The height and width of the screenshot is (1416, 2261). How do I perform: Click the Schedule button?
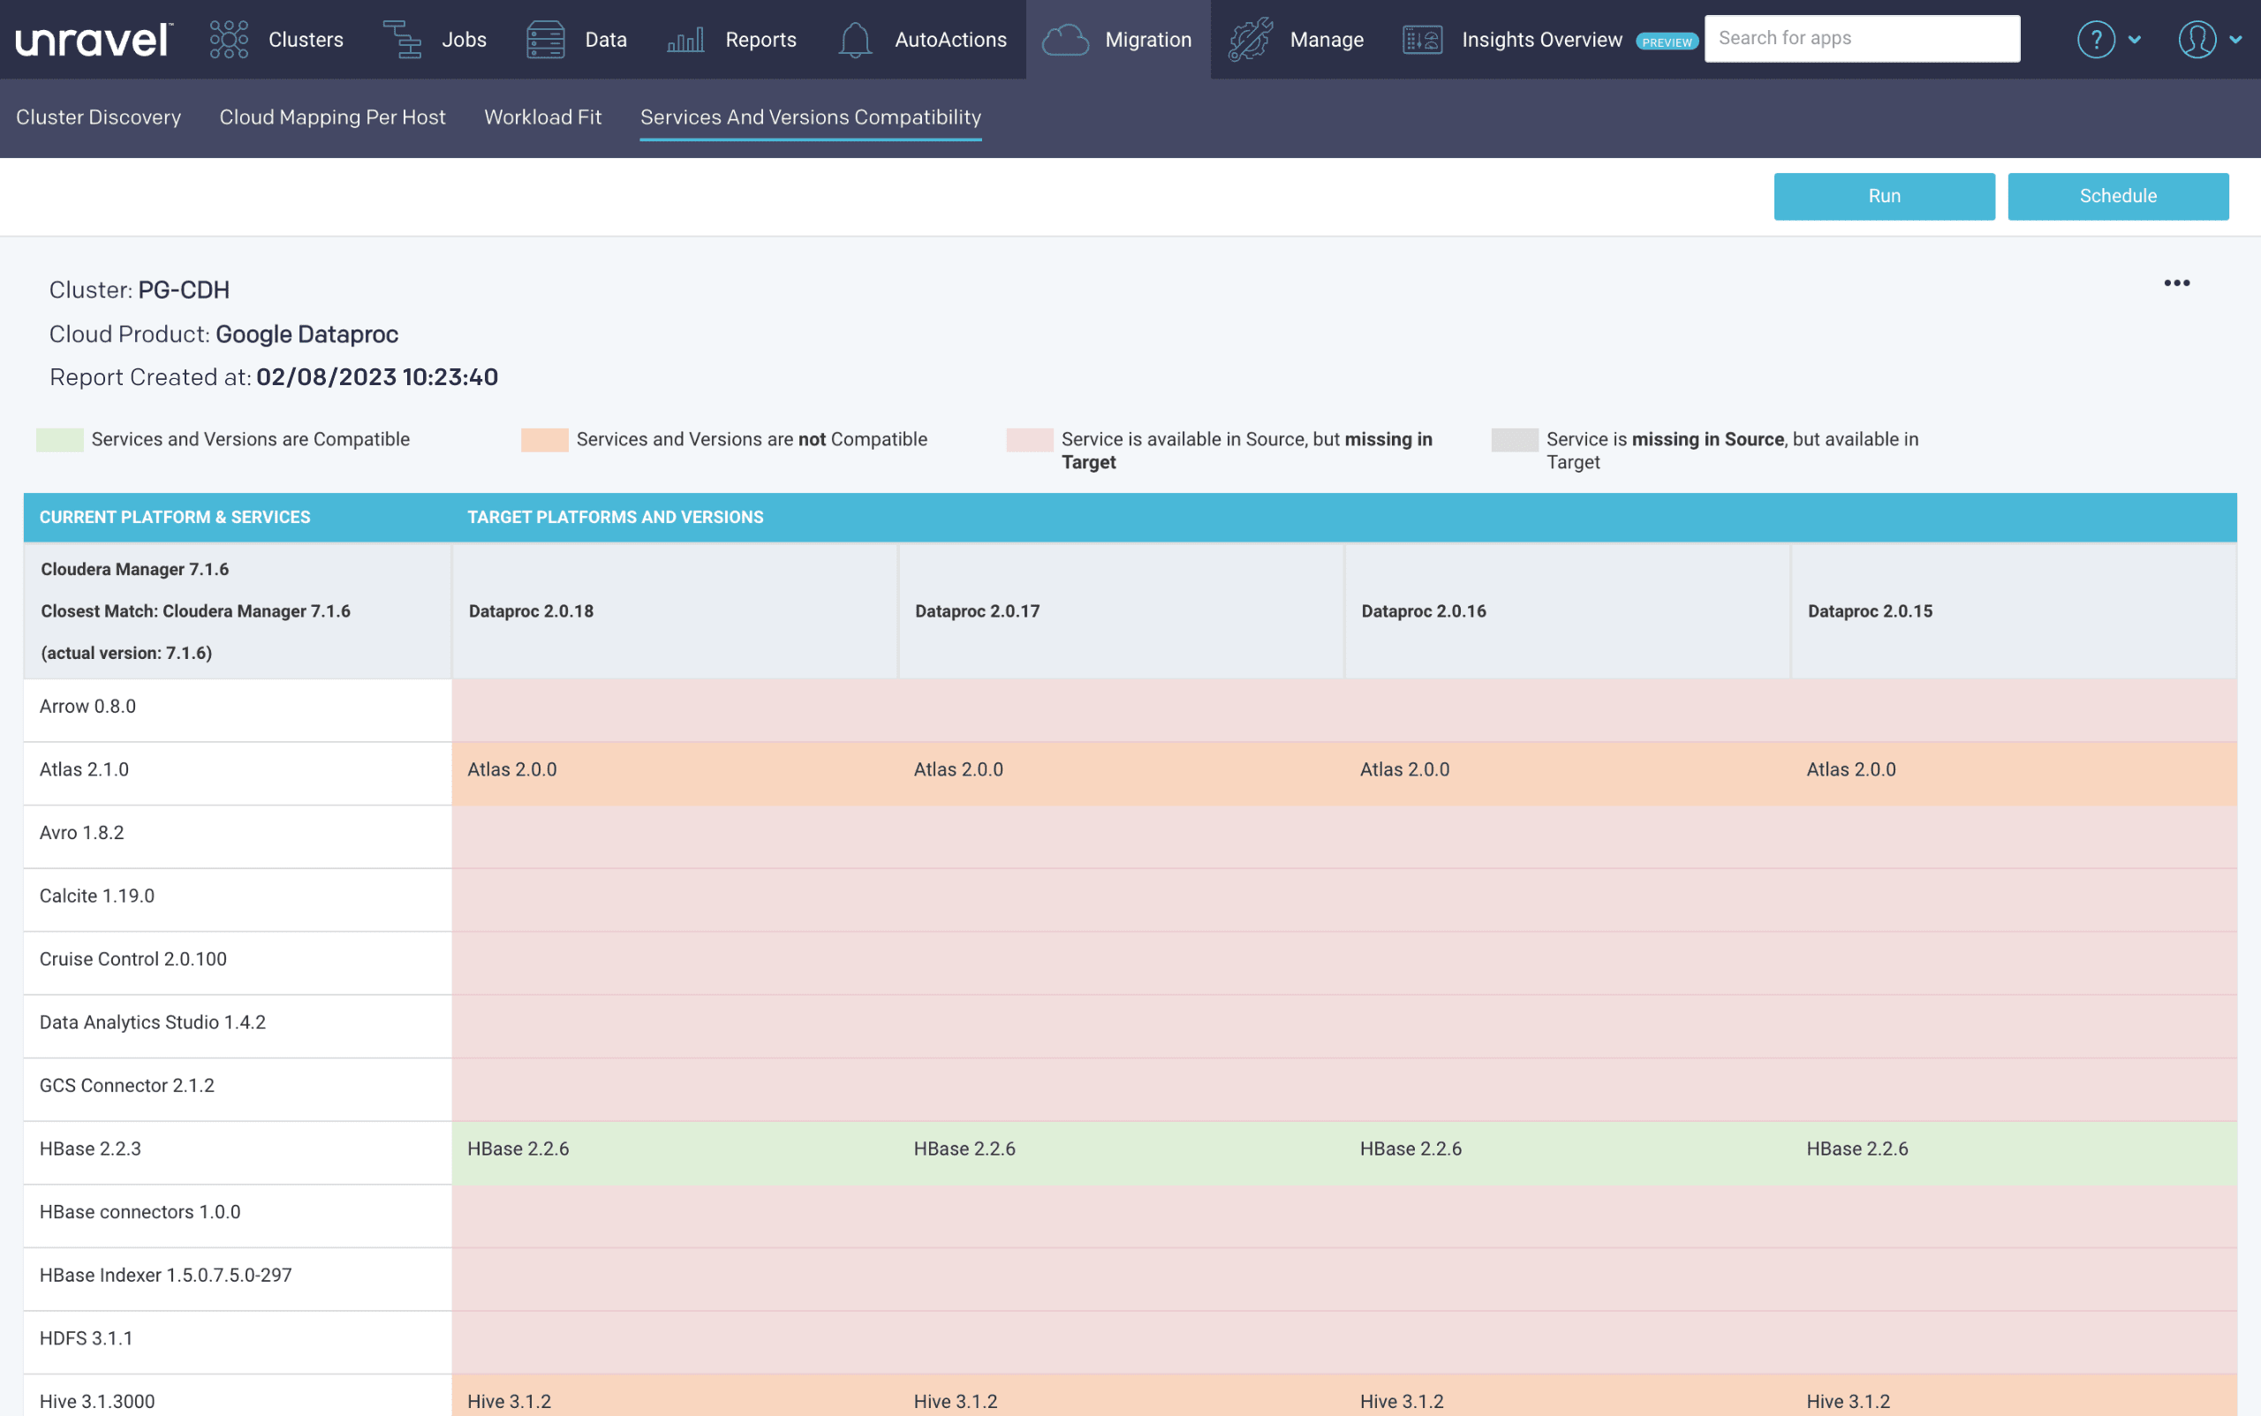(x=2118, y=196)
